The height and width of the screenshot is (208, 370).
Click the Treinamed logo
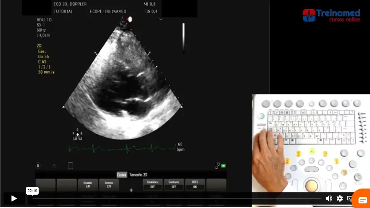click(x=331, y=16)
